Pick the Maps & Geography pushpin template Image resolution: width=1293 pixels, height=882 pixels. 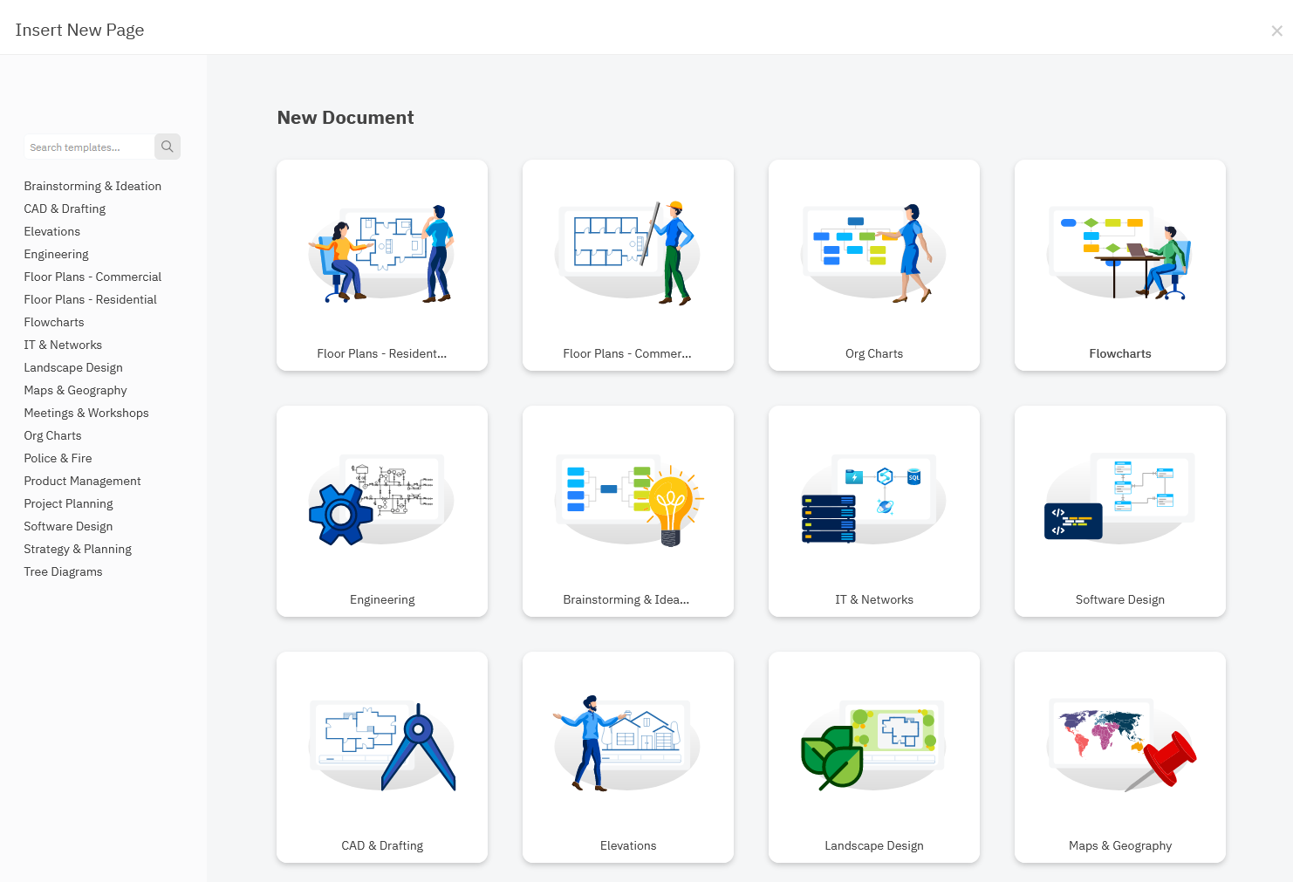click(x=1120, y=757)
